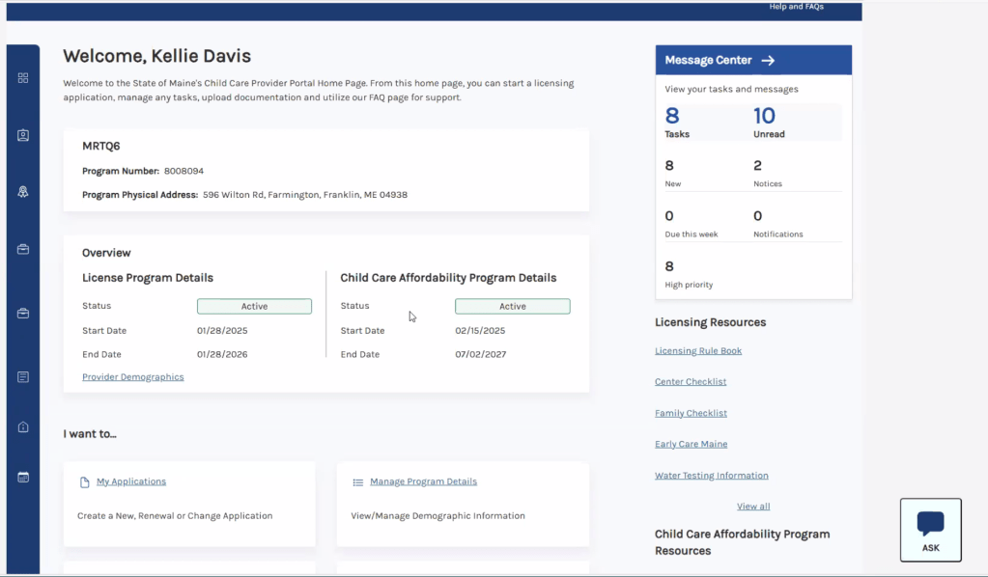Open the Provider Demographics link
Image resolution: width=988 pixels, height=577 pixels.
coord(132,377)
